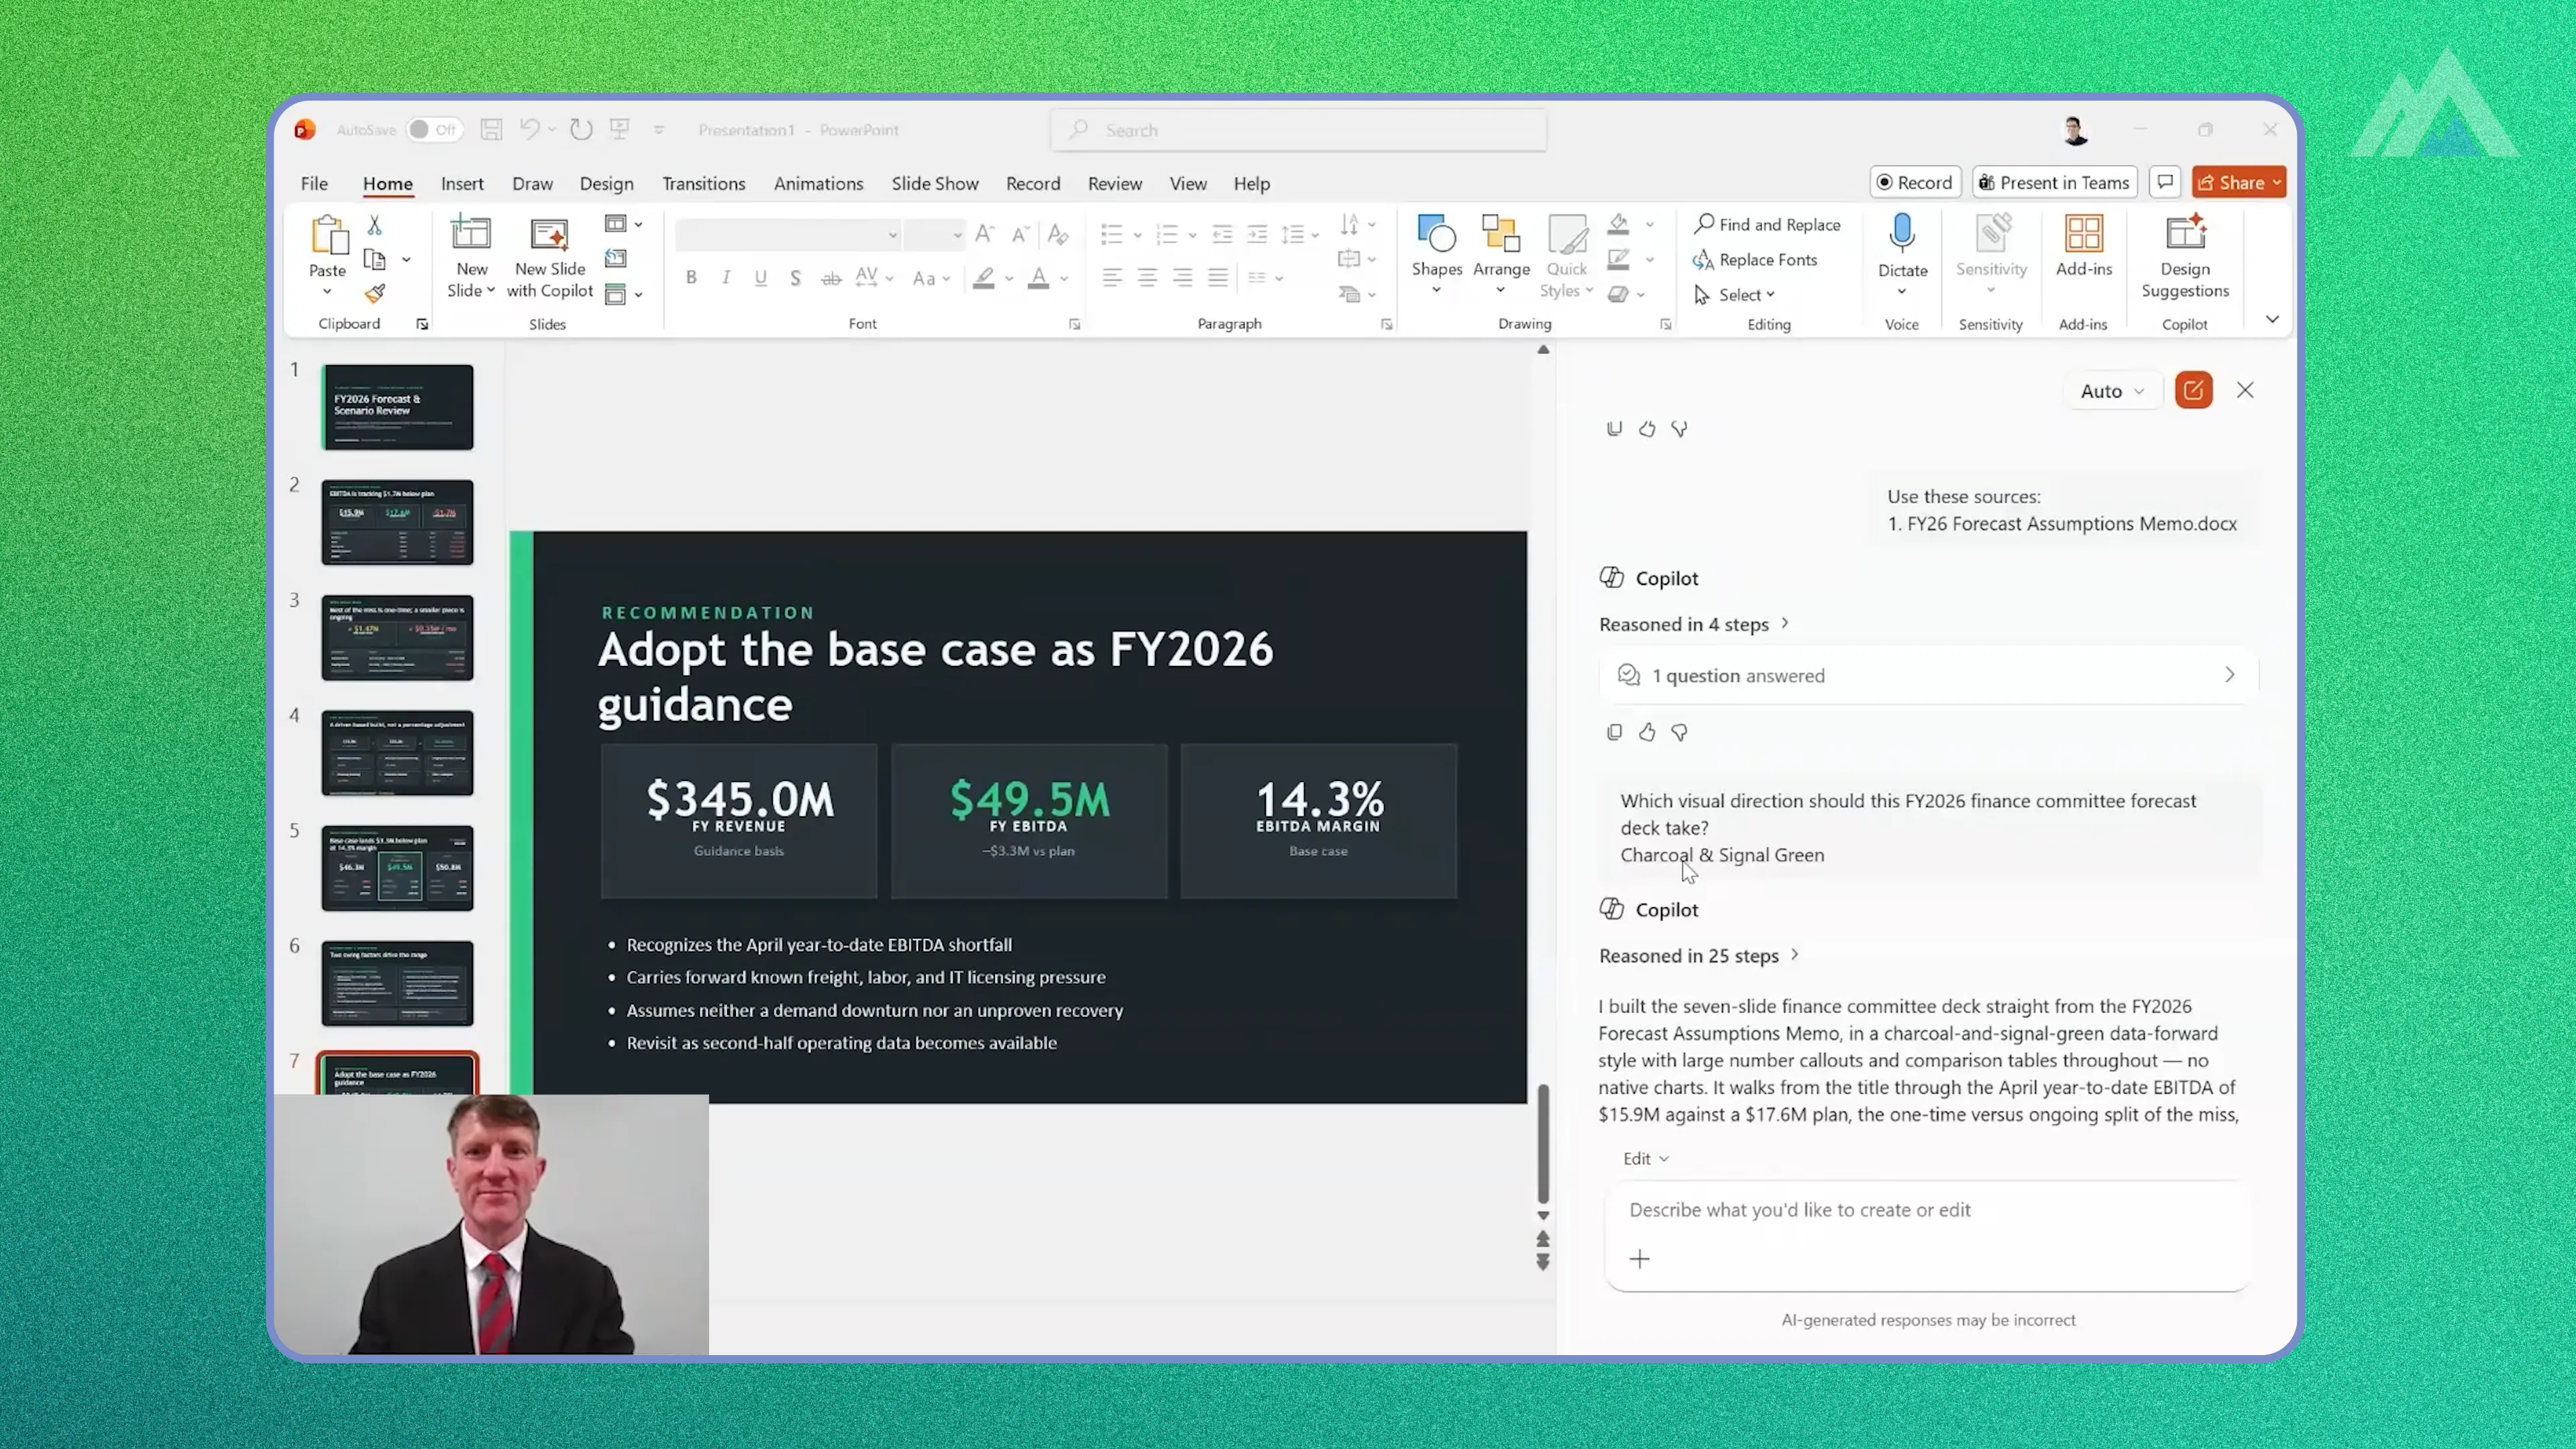
Task: Open the comments pane icon
Action: coord(2165,182)
